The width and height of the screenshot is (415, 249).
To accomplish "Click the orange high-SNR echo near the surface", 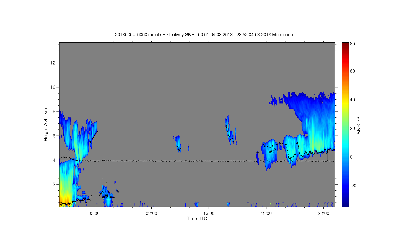I will click(x=65, y=200).
